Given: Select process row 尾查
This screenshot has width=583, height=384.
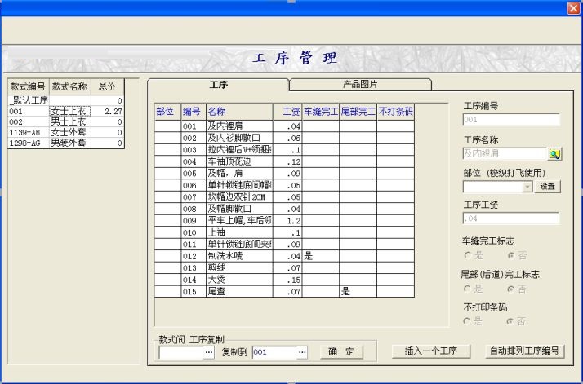Looking at the screenshot, I should click(x=284, y=292).
